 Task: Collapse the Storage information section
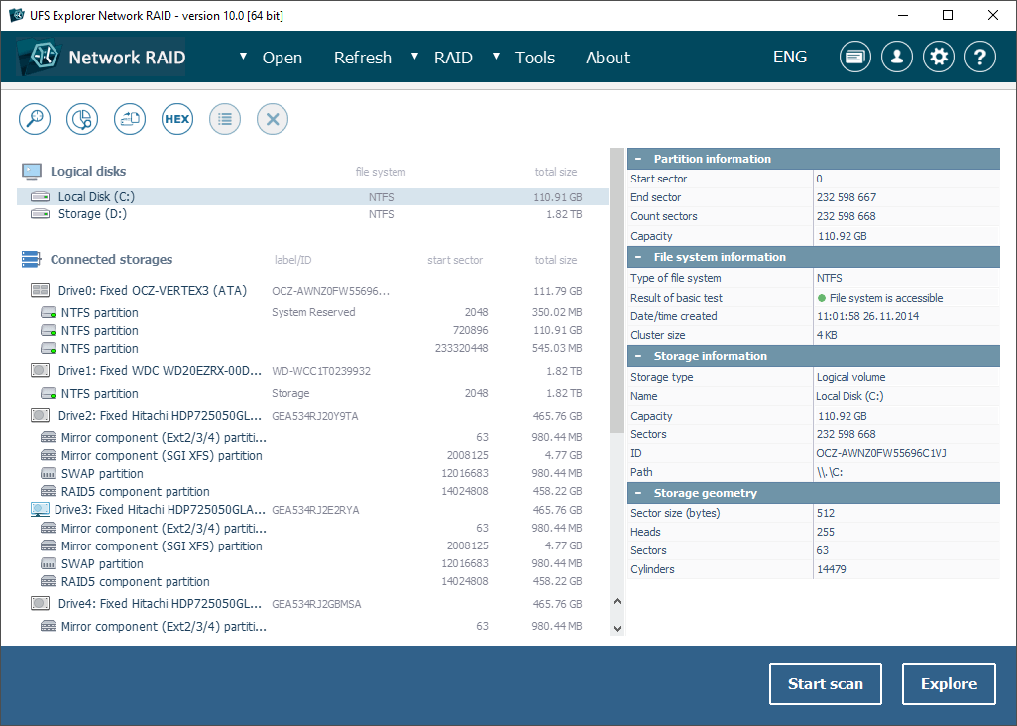pos(638,356)
